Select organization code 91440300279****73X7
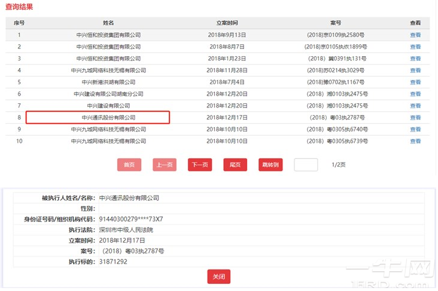 (x=131, y=219)
